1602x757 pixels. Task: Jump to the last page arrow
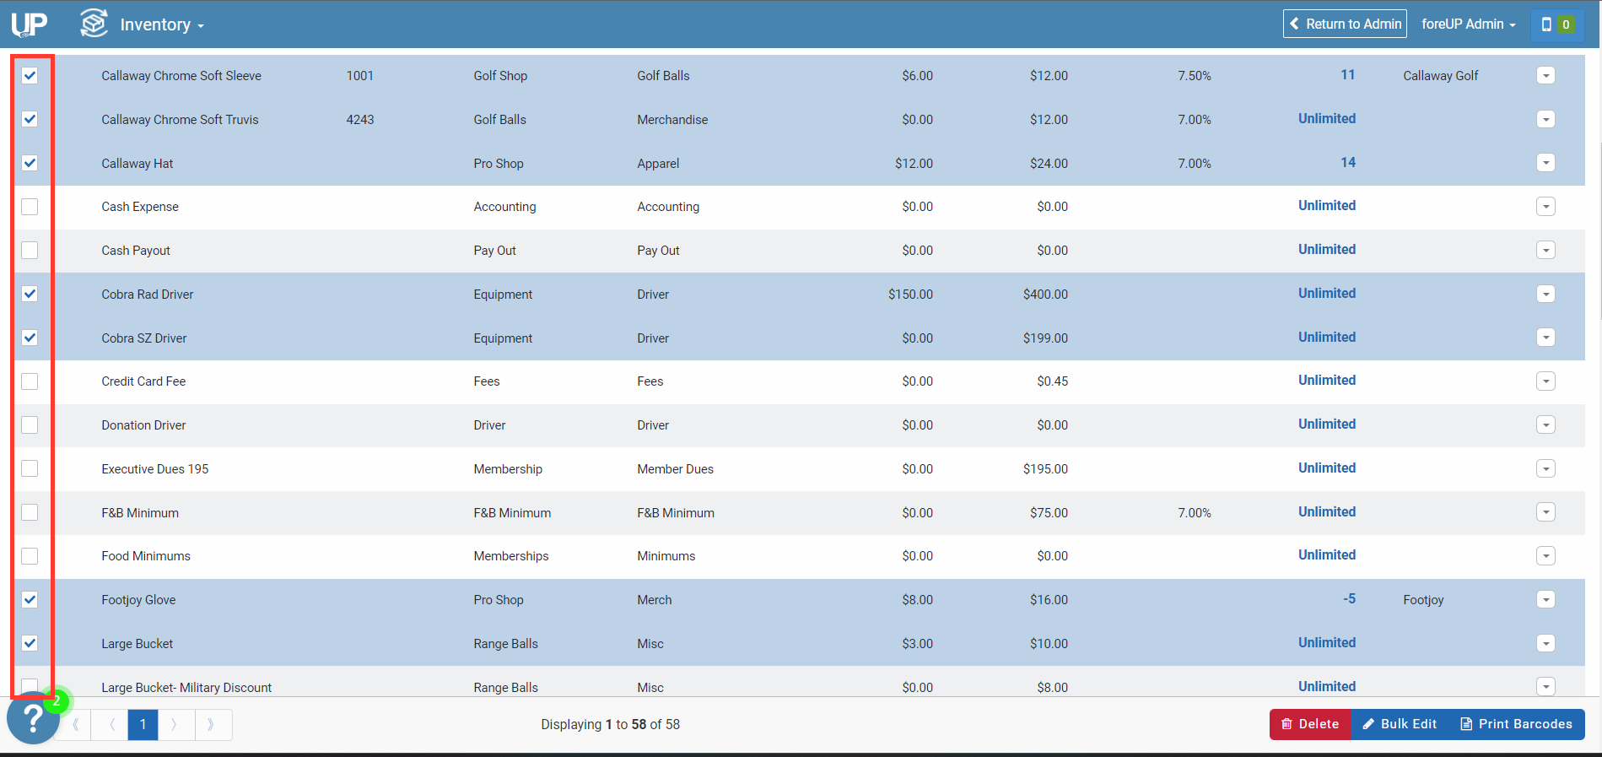click(x=211, y=724)
